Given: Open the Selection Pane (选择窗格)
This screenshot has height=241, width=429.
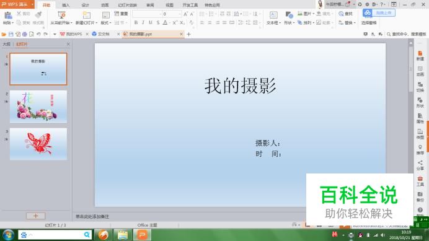Looking at the screenshot, I should [x=369, y=23].
